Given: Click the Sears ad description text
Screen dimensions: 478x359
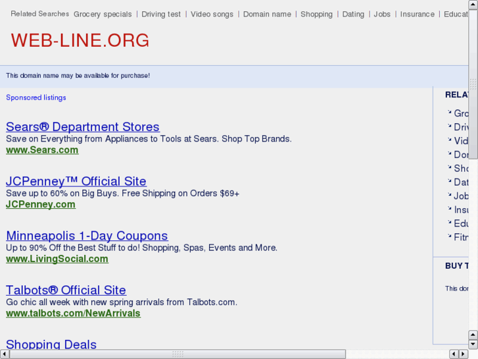Looking at the screenshot, I should pyautogui.click(x=149, y=139).
